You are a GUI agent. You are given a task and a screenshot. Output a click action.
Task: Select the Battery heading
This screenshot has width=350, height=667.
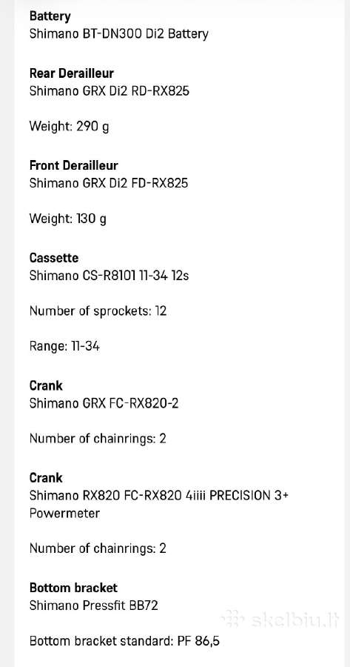point(50,16)
